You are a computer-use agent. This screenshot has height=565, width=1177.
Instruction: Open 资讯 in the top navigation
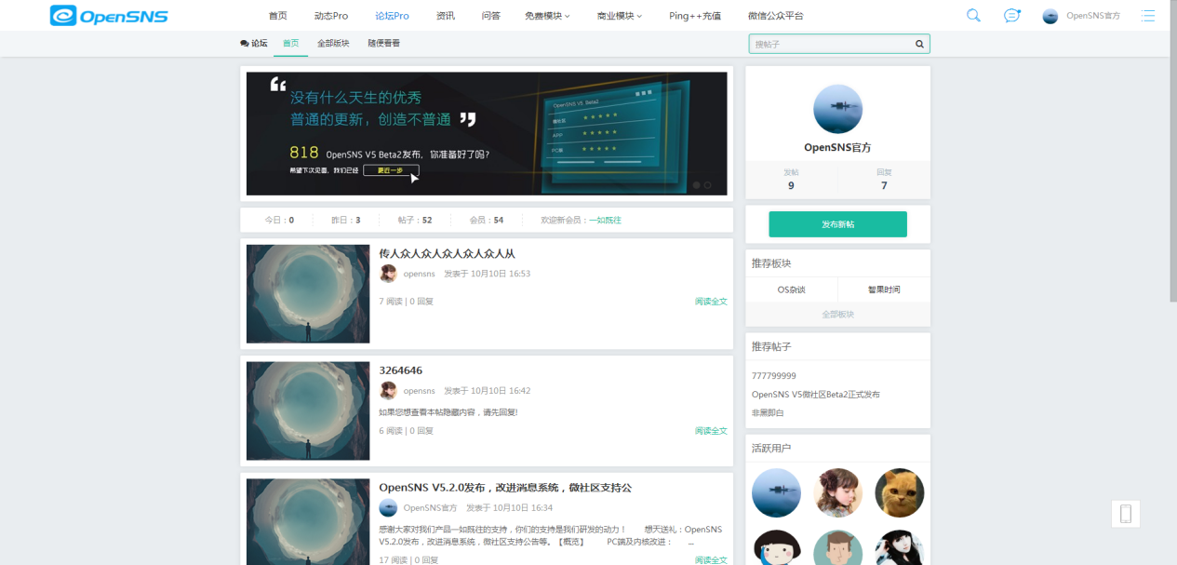(445, 16)
